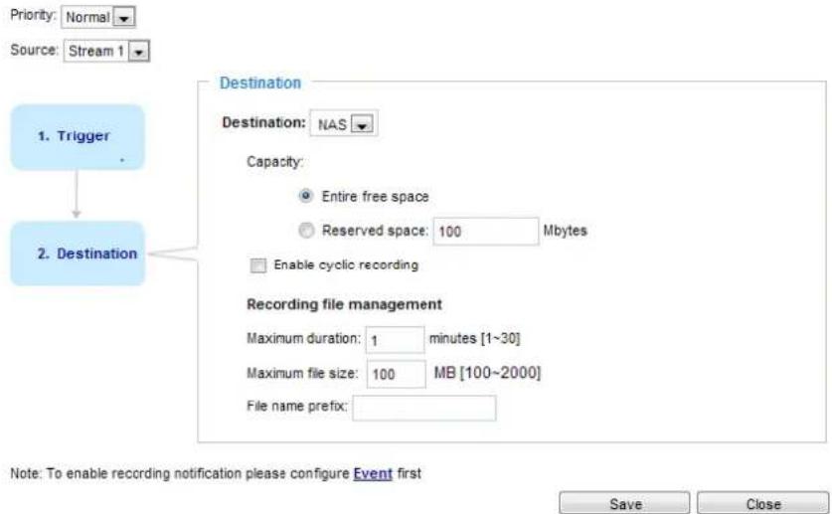This screenshot has height=514, width=832.
Task: Click the Stream 1 source value
Action: [96, 52]
